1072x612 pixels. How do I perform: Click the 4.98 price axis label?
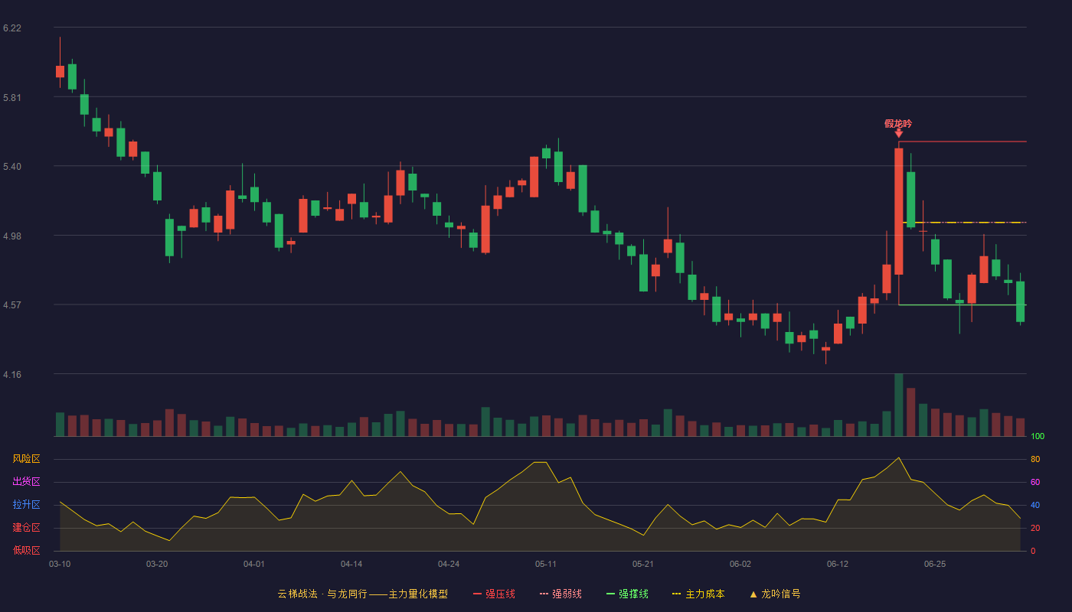pyautogui.click(x=12, y=236)
